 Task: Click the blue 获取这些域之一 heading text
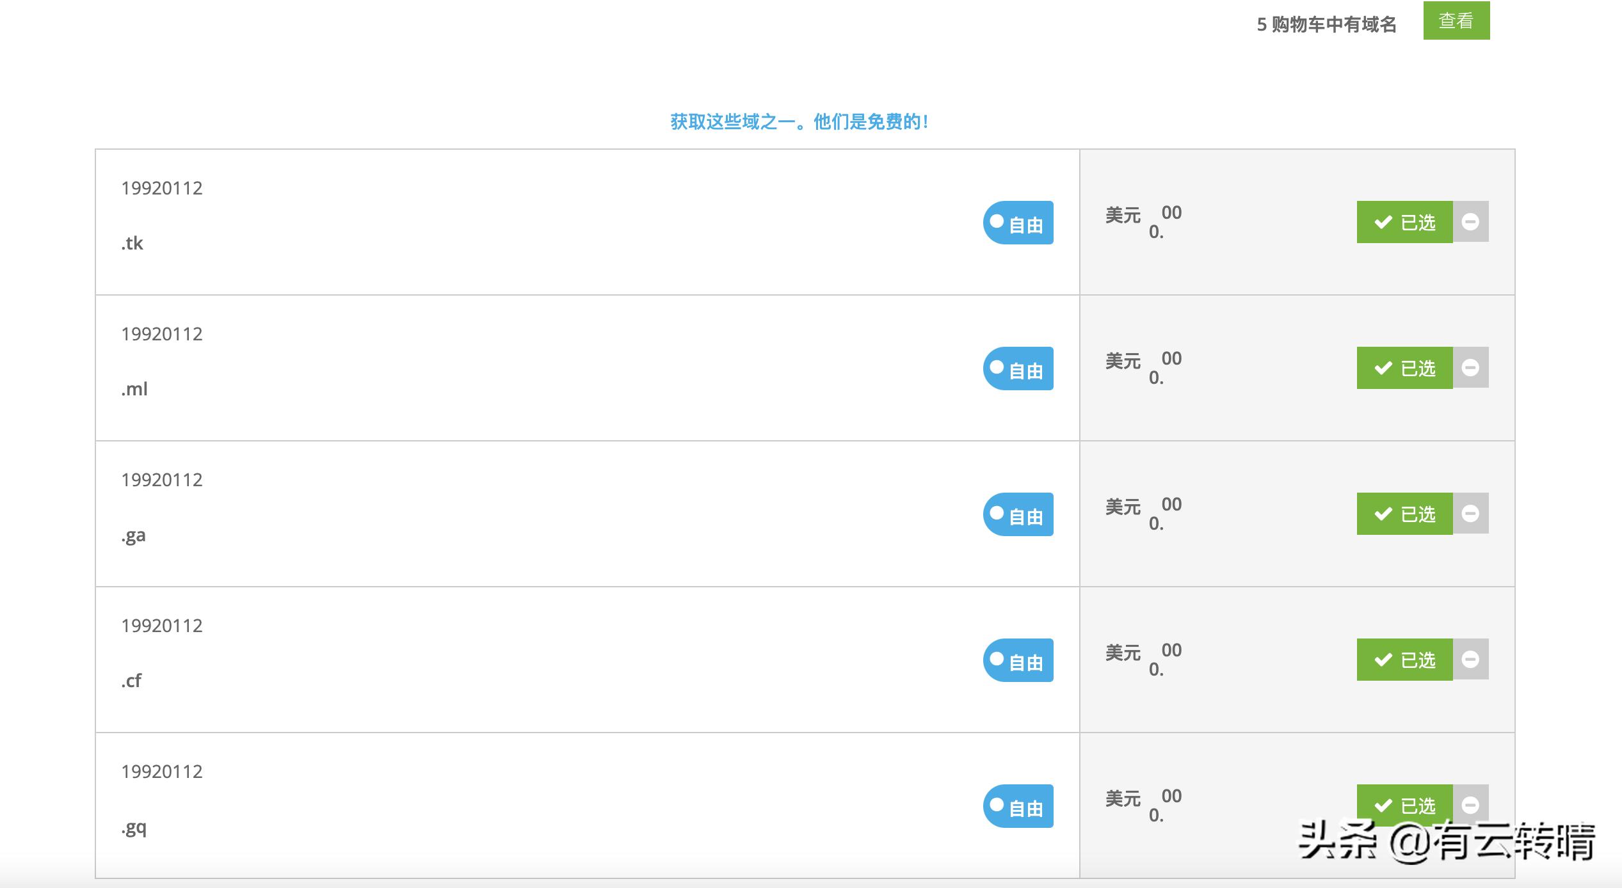[799, 122]
